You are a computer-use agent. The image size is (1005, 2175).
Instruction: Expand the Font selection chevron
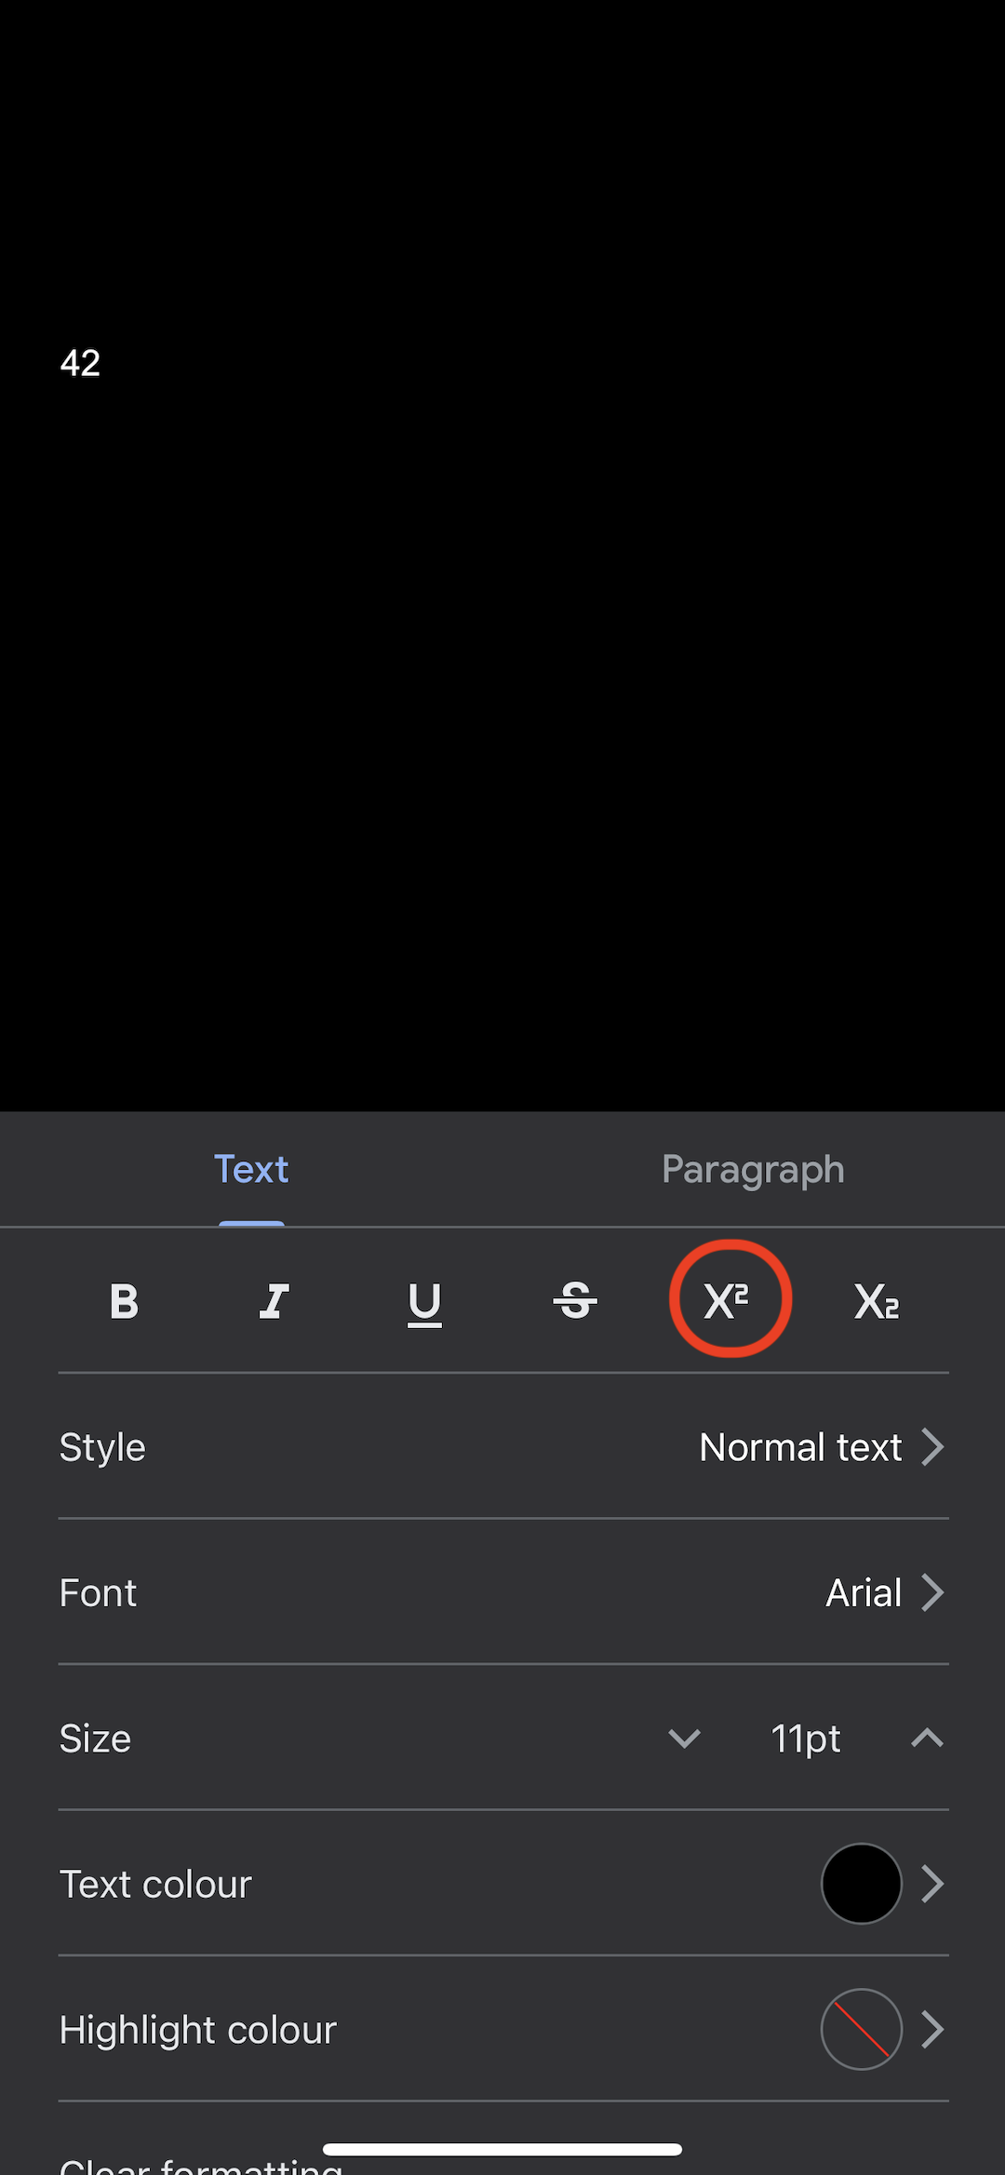click(932, 1592)
